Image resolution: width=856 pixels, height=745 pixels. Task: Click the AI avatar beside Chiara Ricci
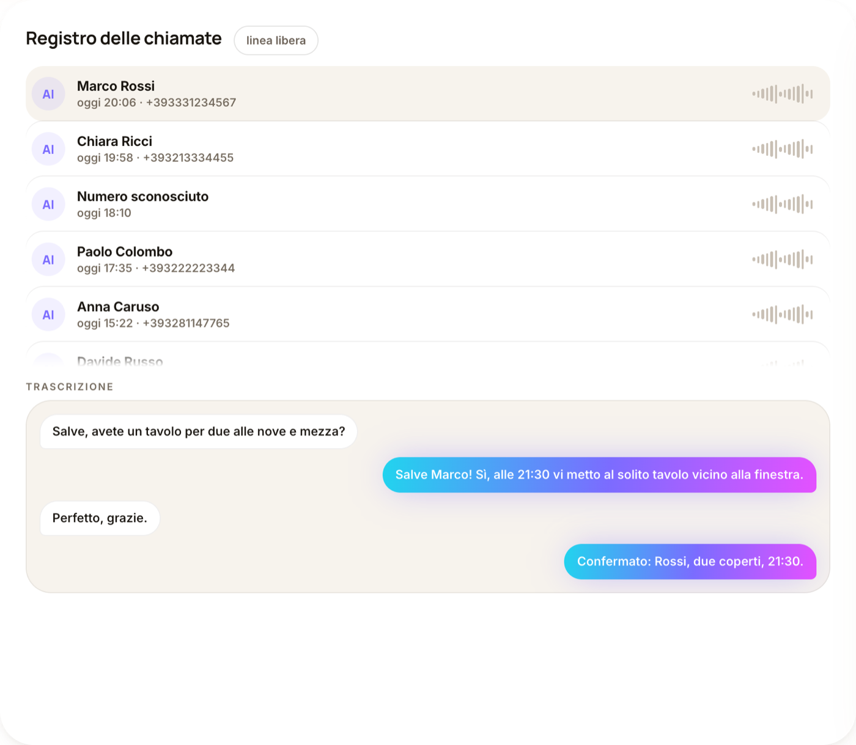[x=48, y=149]
